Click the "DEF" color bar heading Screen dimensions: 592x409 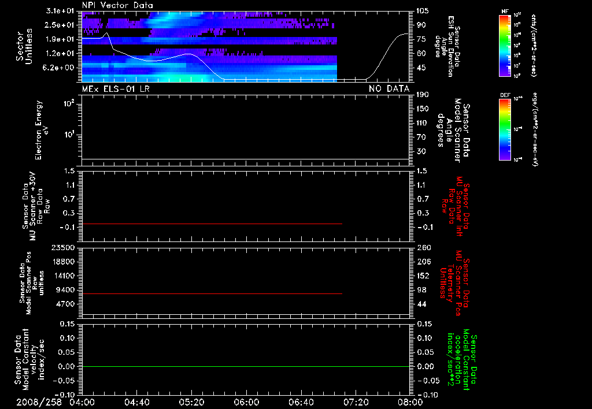(x=505, y=95)
